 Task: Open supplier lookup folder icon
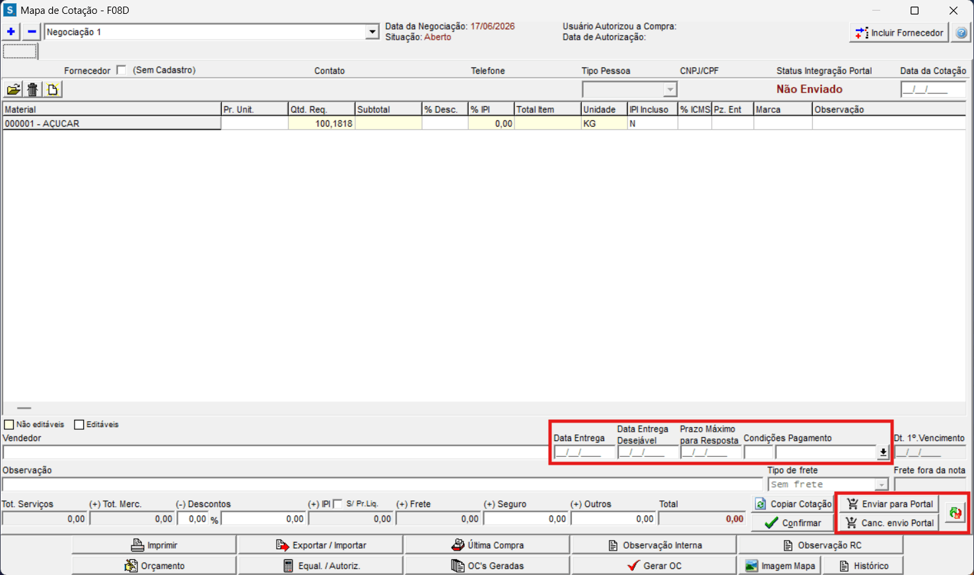coord(14,89)
